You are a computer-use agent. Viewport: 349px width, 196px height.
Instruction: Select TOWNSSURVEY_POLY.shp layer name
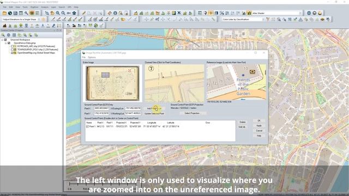point(38,50)
